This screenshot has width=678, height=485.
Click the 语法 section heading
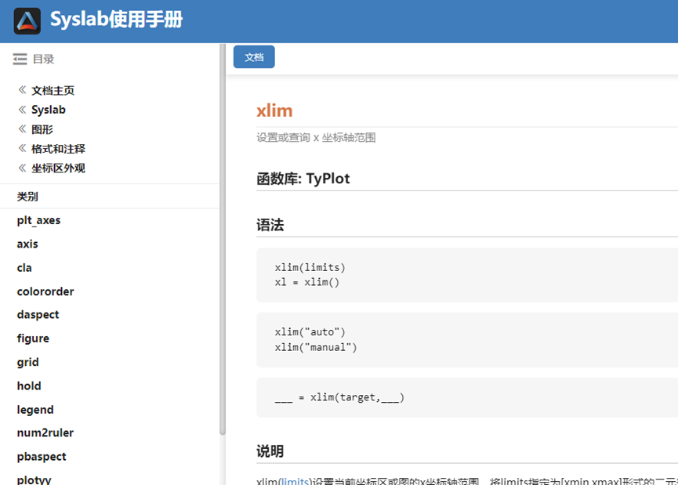[x=270, y=225]
